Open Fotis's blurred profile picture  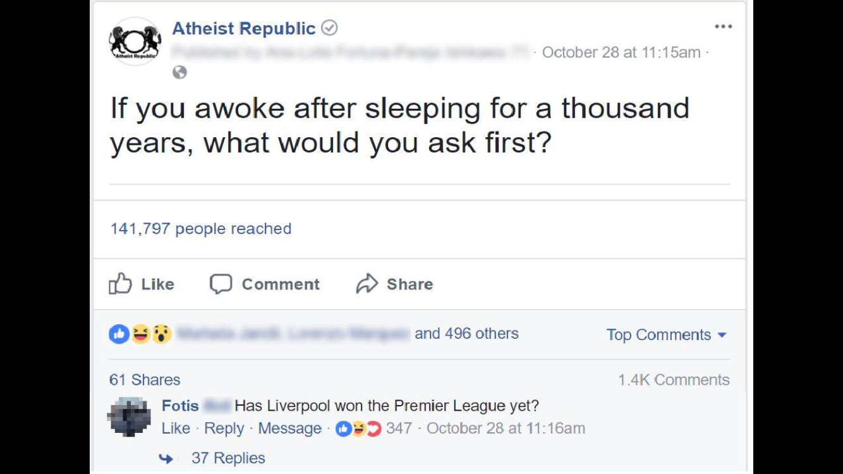tap(129, 417)
